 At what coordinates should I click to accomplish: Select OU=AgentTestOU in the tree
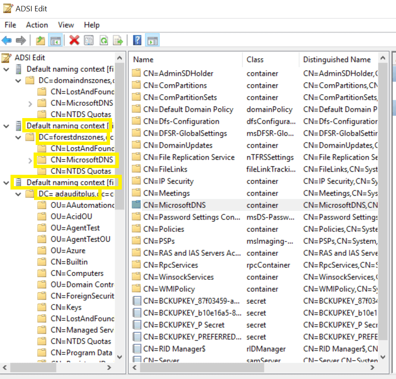coord(80,239)
